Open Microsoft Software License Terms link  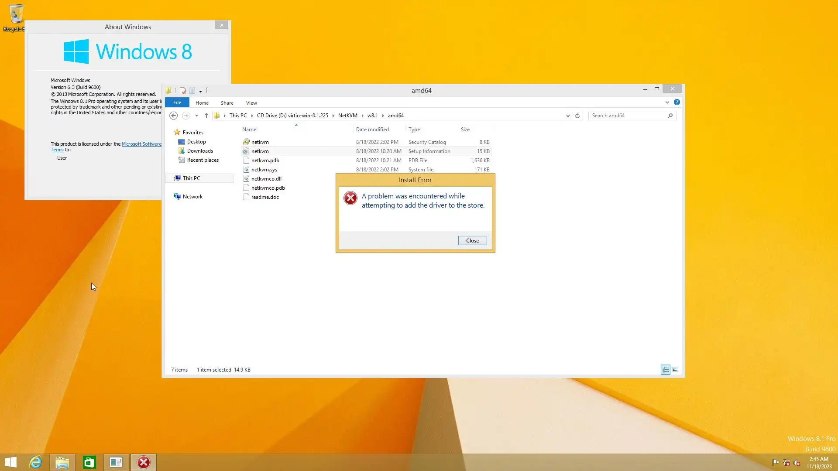pyautogui.click(x=141, y=144)
